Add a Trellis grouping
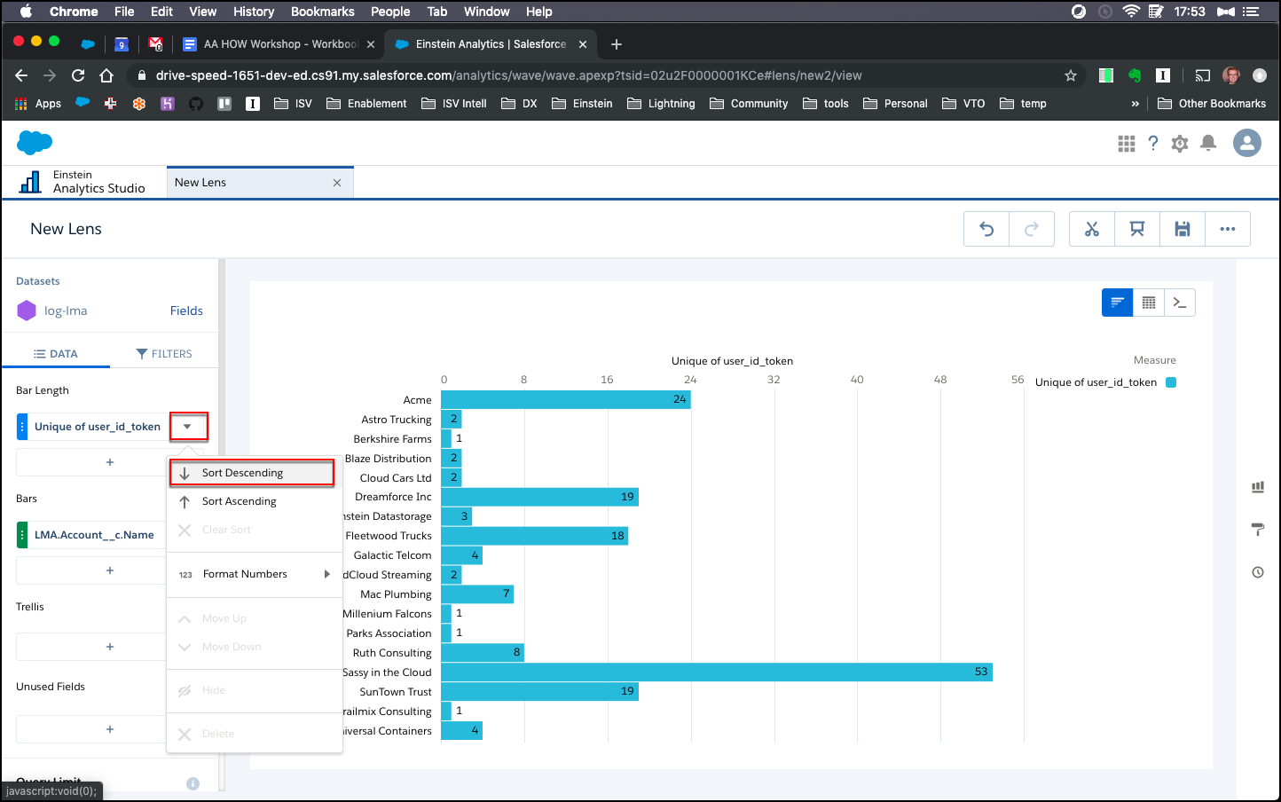 point(110,647)
